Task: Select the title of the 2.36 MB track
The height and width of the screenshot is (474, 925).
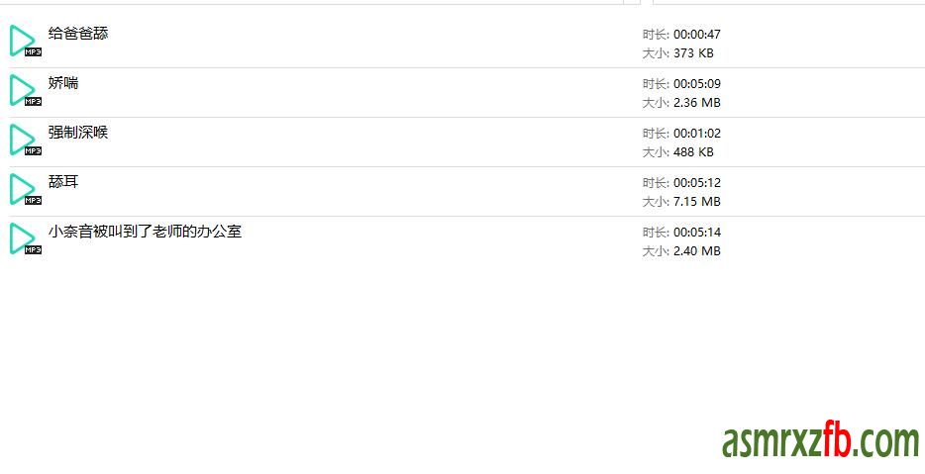Action: pos(63,83)
